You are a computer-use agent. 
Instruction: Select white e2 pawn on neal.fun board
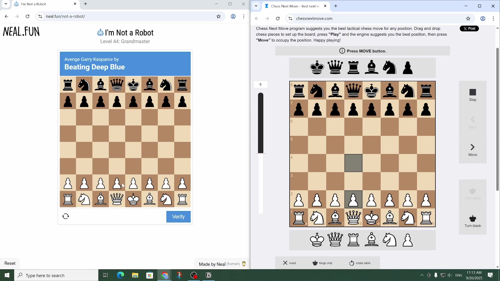pyautogui.click(x=133, y=183)
